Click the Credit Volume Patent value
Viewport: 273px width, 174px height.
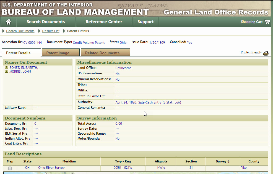89,43
